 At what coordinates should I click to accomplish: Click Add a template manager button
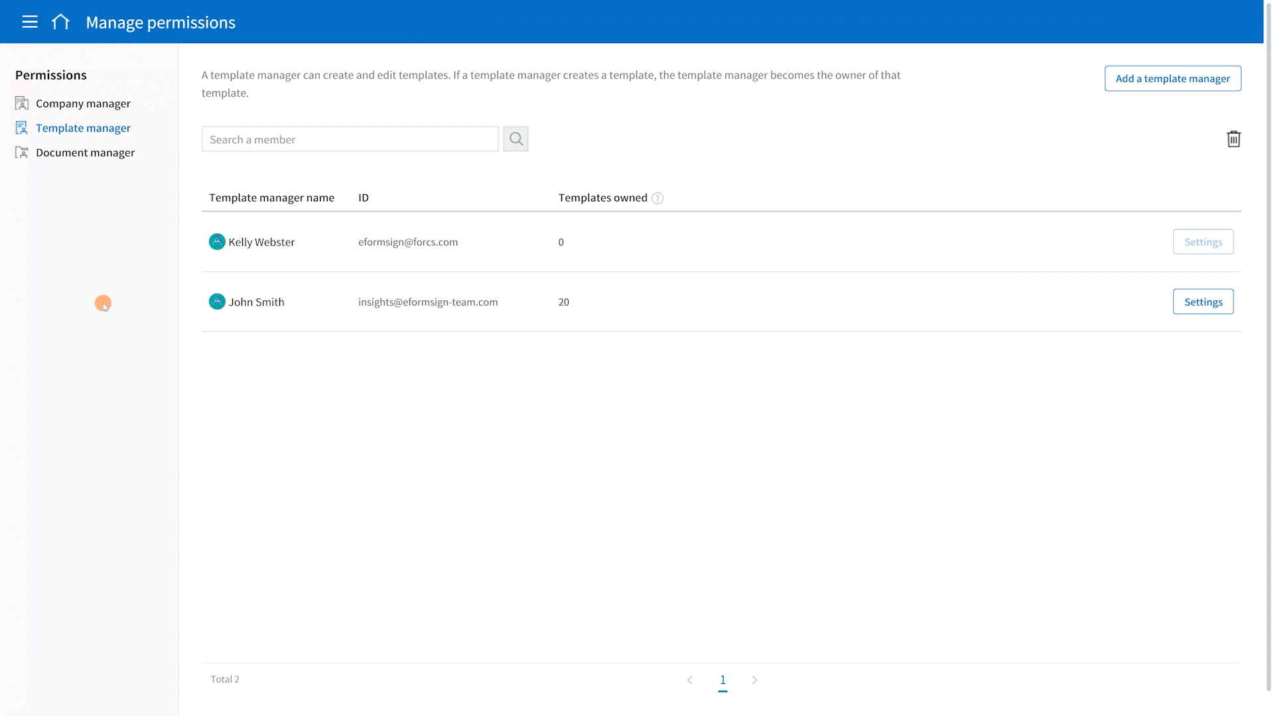point(1172,78)
